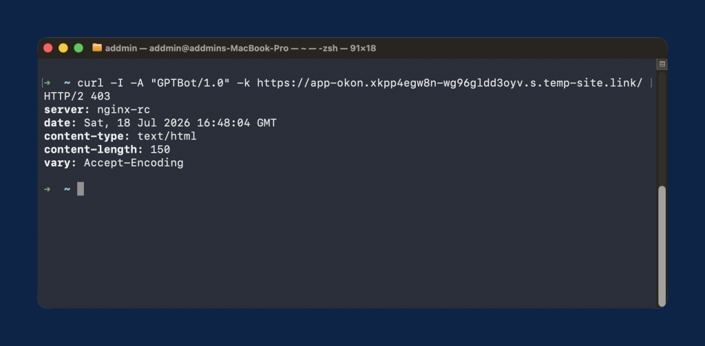
Task: Click the gray block cursor at the prompt
Action: (x=81, y=189)
